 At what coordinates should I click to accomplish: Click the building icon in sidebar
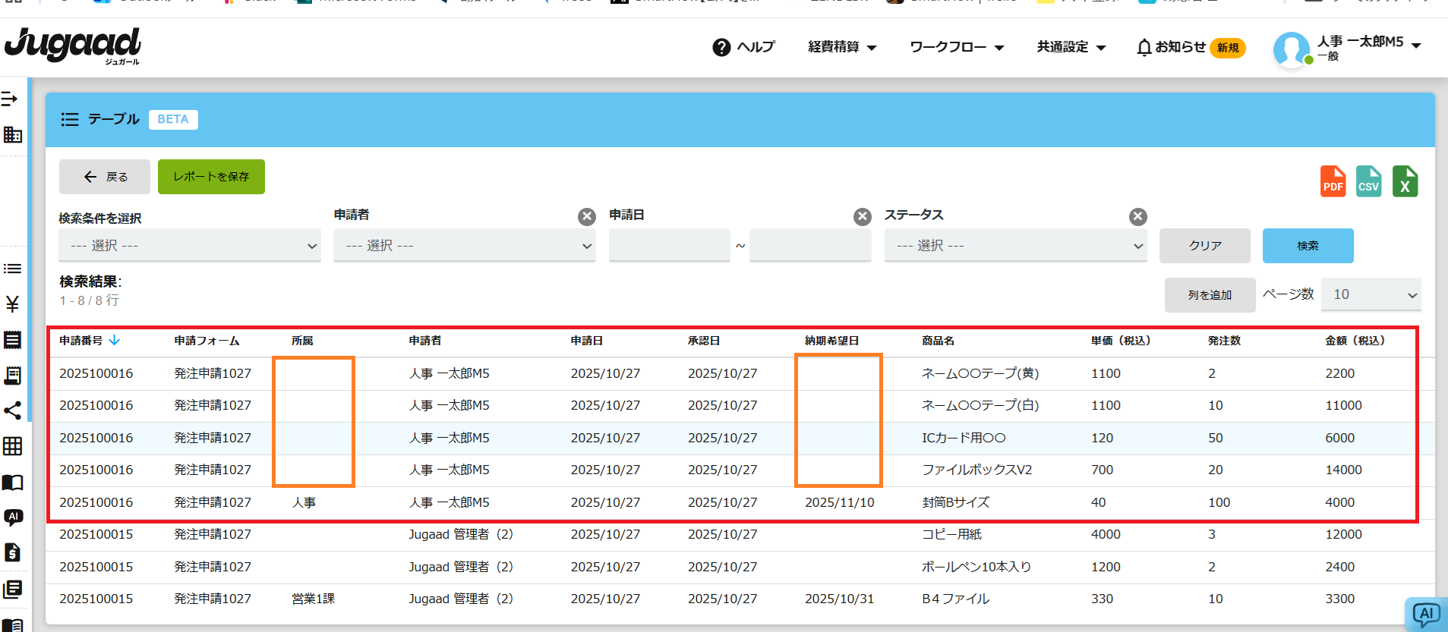pyautogui.click(x=12, y=135)
